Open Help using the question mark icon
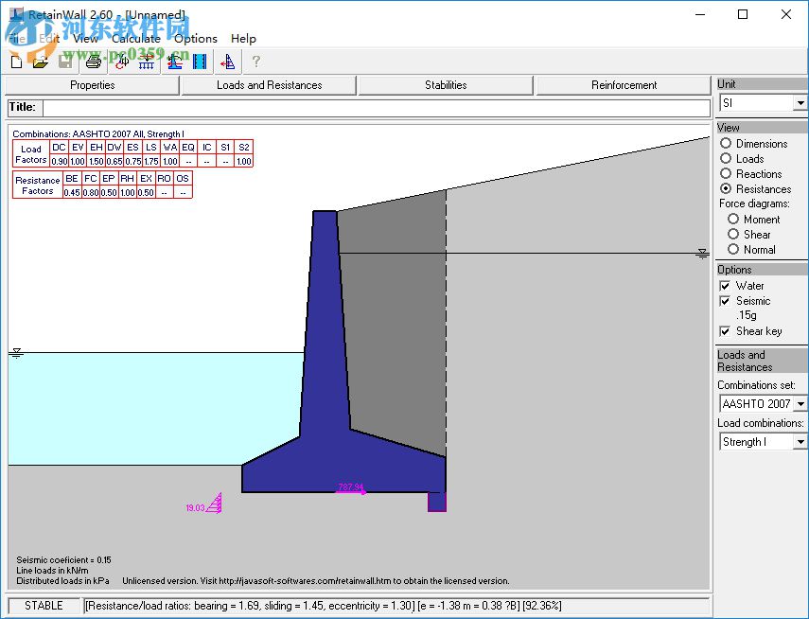This screenshot has height=619, width=809. click(255, 62)
